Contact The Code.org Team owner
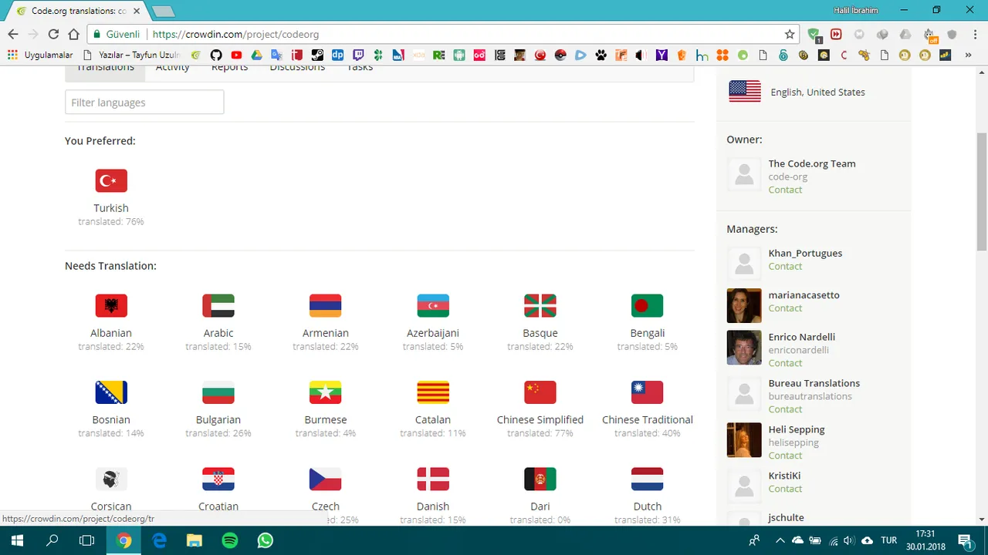 tap(785, 190)
